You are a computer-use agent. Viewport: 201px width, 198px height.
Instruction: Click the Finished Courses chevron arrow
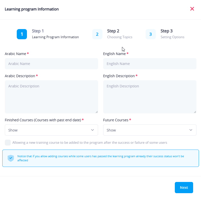(x=92, y=130)
